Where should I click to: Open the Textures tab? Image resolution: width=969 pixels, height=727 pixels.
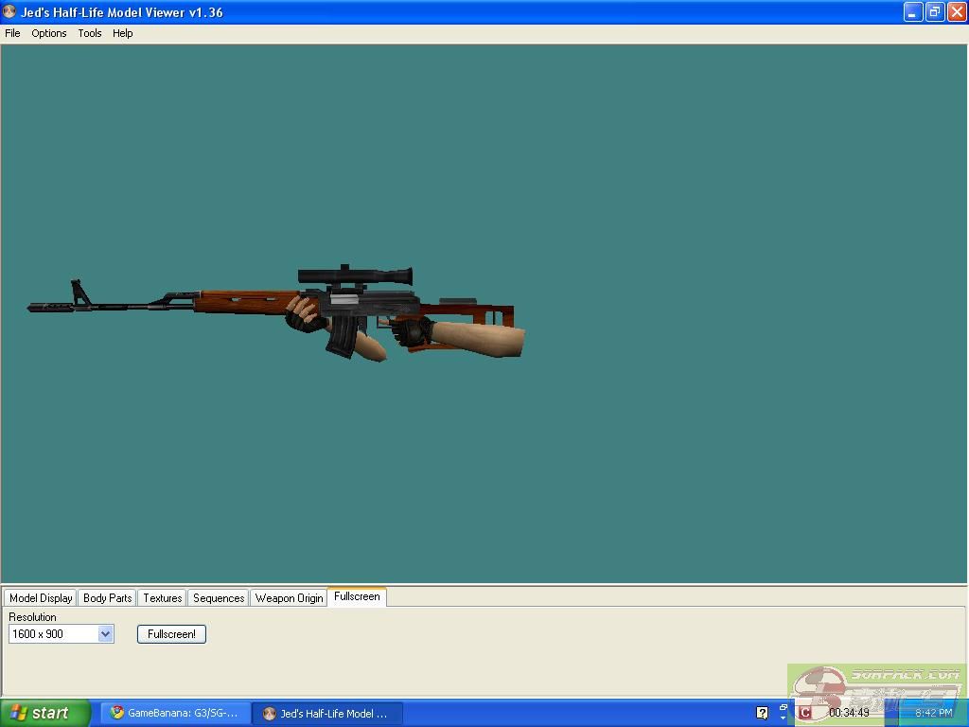pos(163,598)
